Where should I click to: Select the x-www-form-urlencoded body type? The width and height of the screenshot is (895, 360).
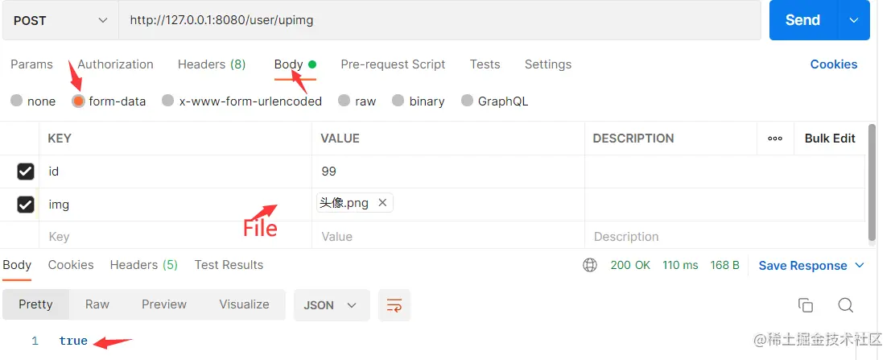click(167, 101)
